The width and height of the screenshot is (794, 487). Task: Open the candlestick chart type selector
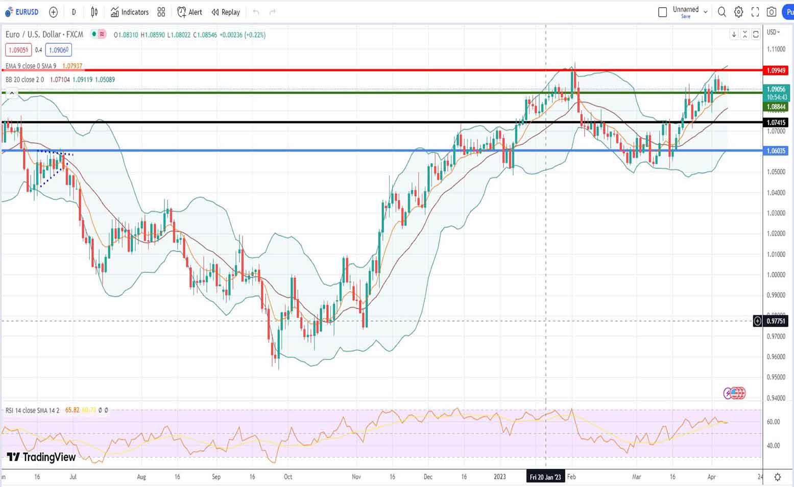tap(94, 12)
